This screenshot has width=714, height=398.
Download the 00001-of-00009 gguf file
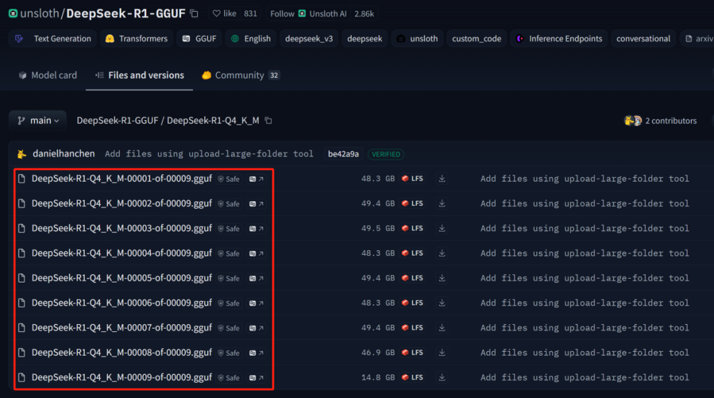[x=442, y=179]
